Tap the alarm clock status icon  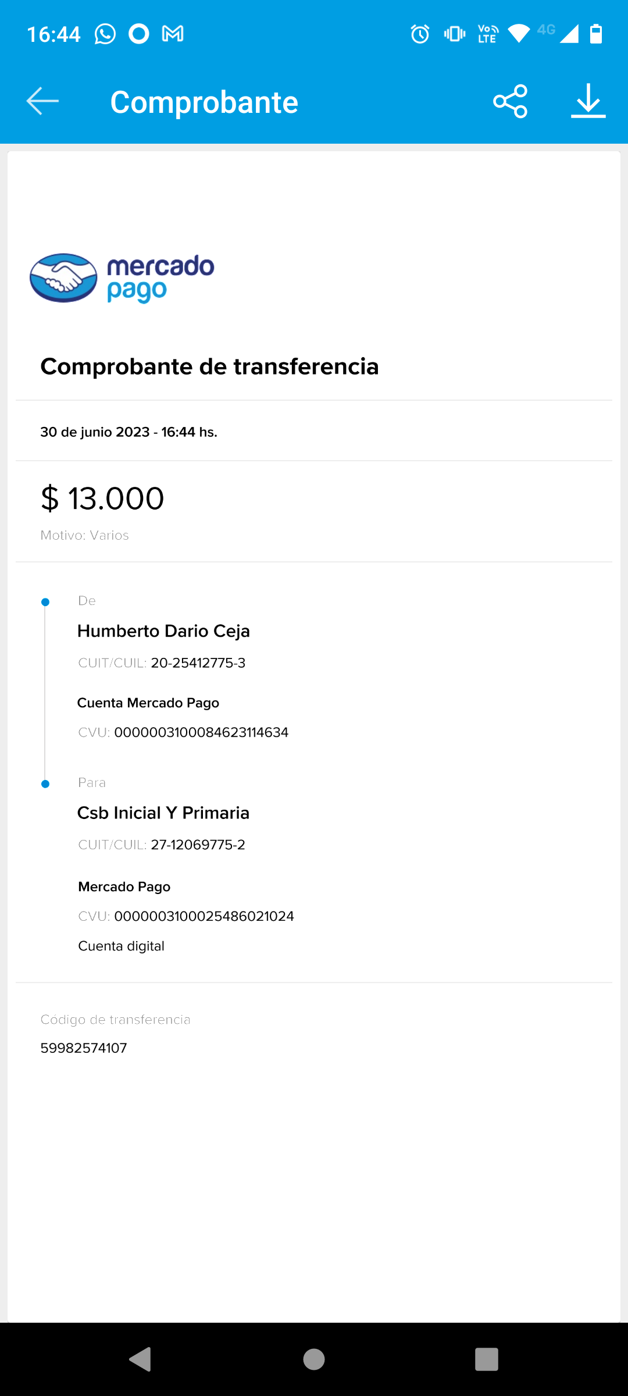pyautogui.click(x=420, y=34)
